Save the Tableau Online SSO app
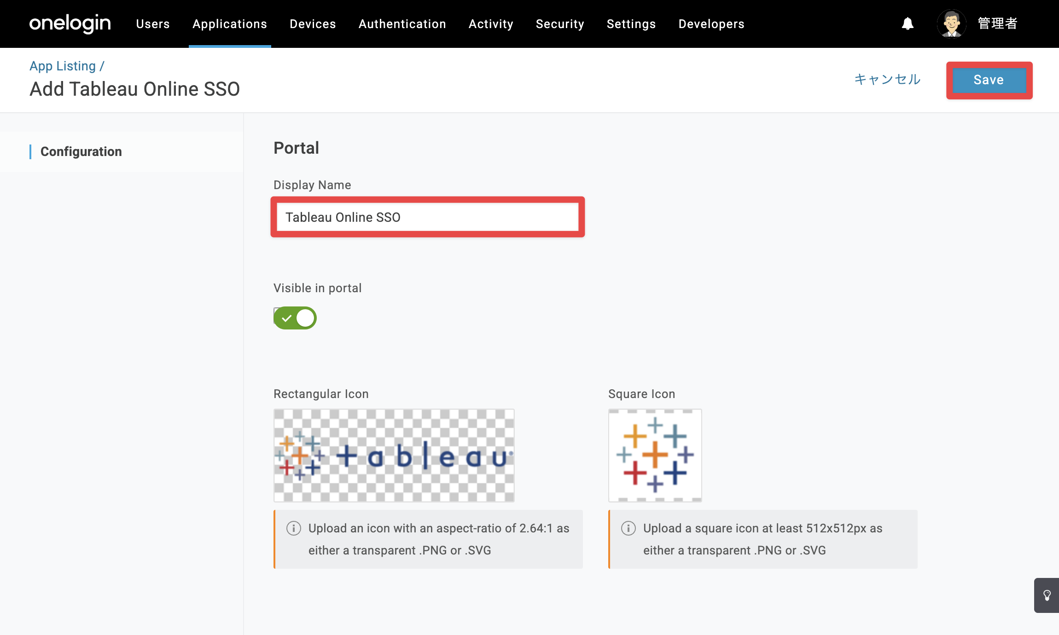 (x=989, y=80)
